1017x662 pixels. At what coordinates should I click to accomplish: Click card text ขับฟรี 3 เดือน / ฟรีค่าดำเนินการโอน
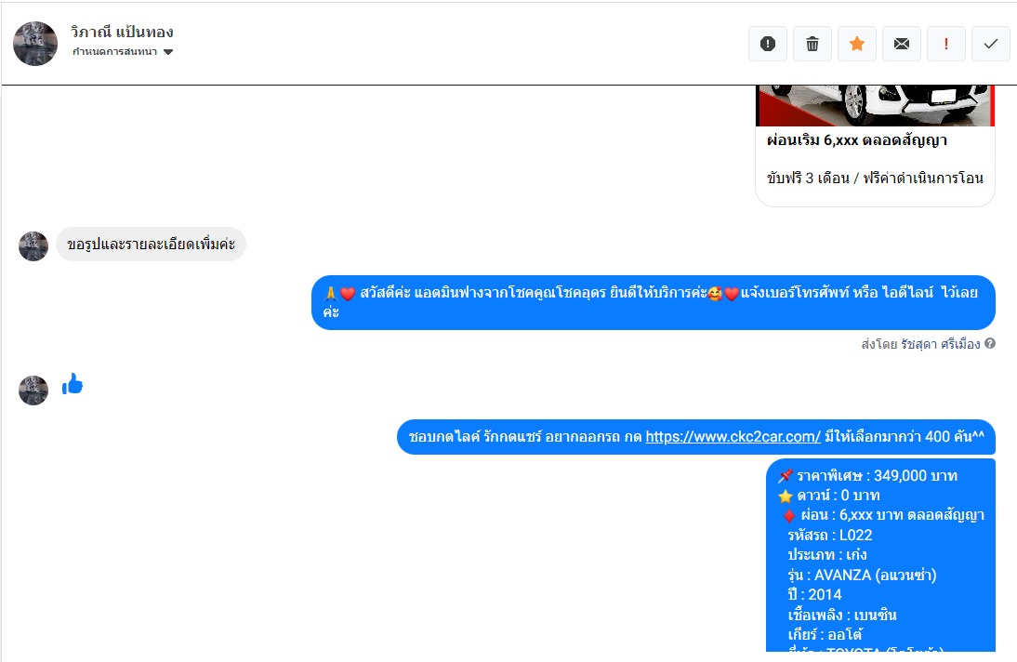coord(875,178)
